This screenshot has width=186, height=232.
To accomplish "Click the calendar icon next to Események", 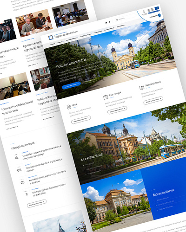I will (106, 97).
